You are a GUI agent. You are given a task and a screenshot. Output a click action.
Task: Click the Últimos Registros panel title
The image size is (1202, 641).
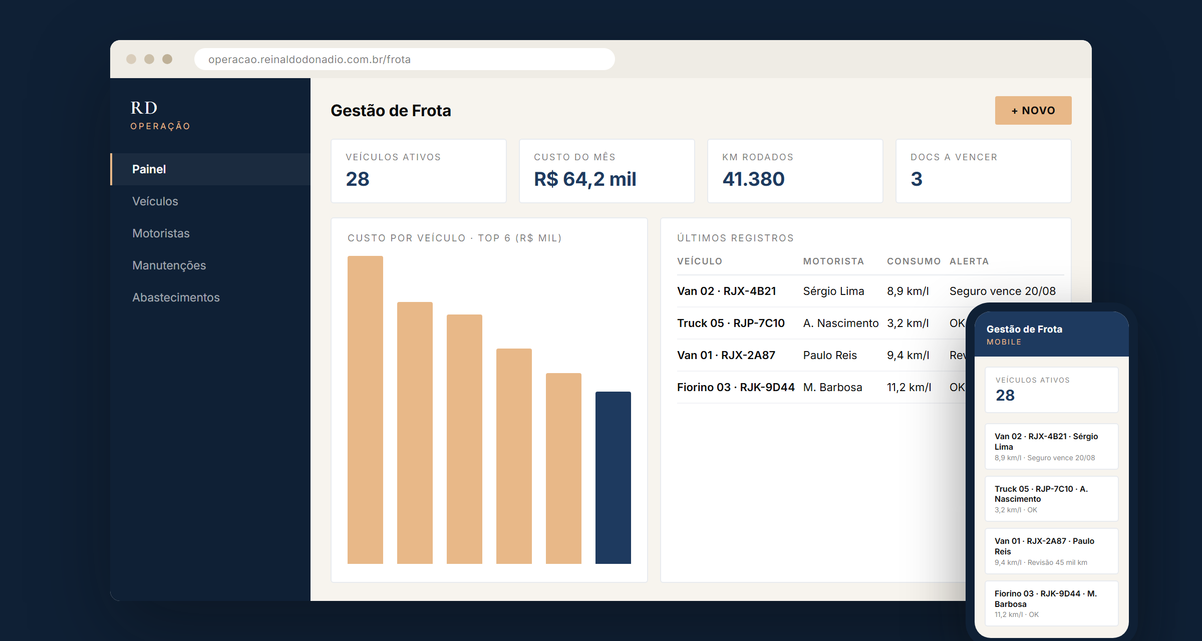pos(735,238)
